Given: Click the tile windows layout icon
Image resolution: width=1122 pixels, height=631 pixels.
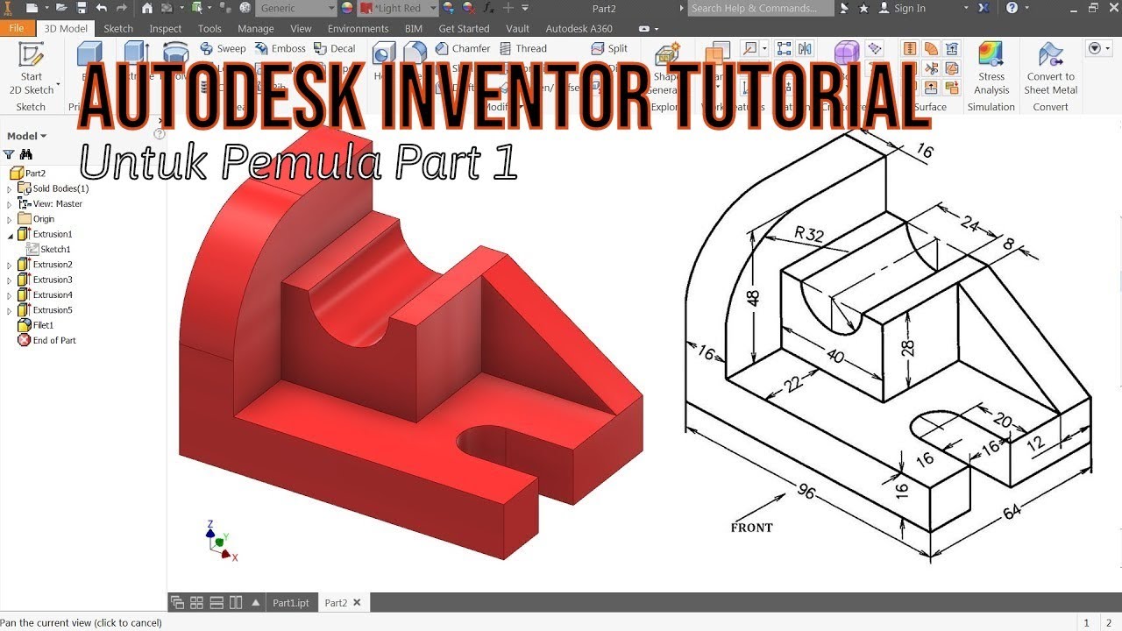Looking at the screenshot, I should pyautogui.click(x=196, y=603).
